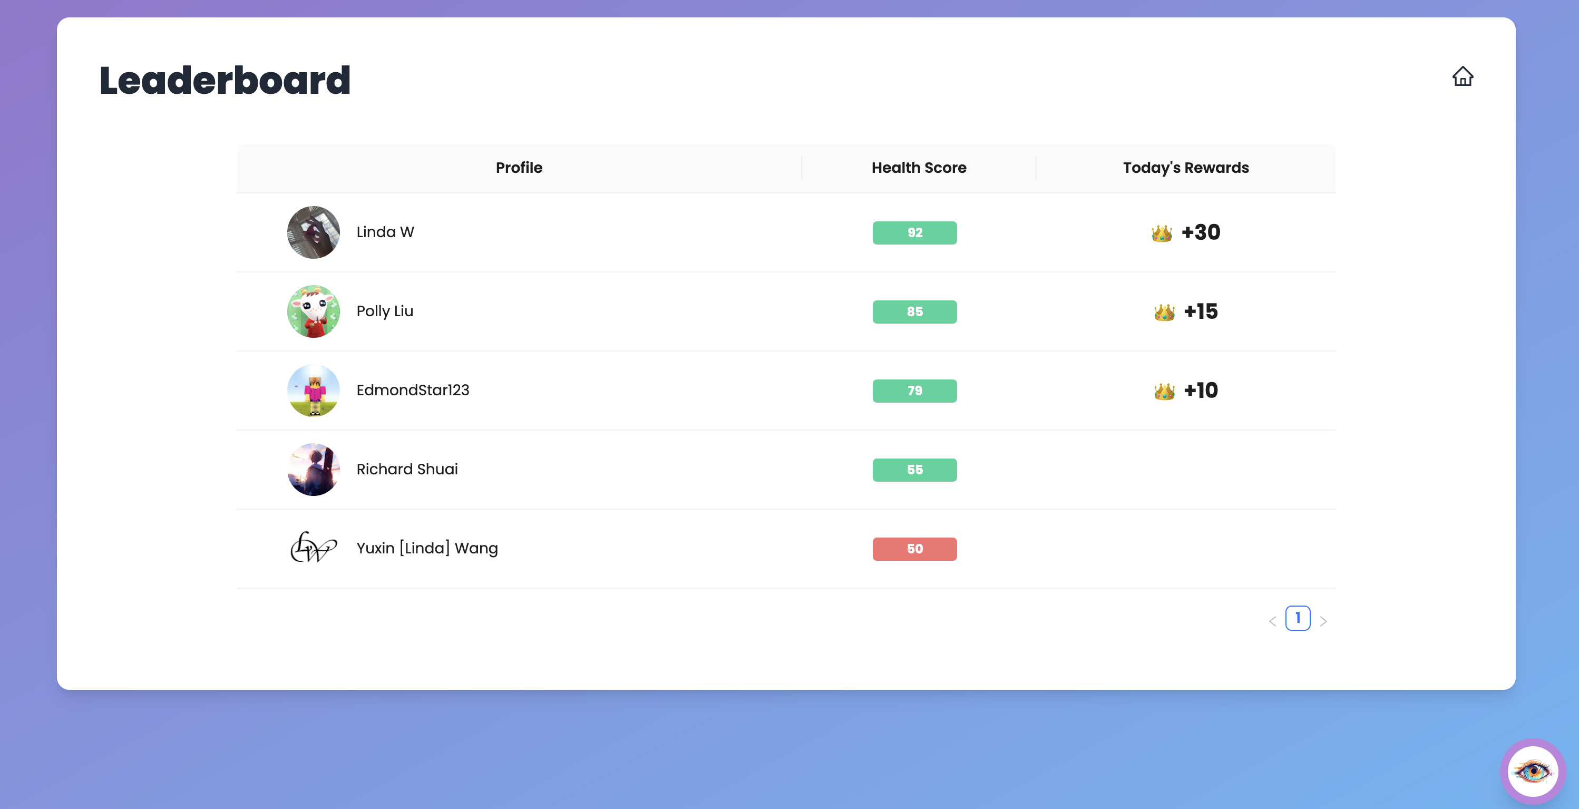Click the green health score 92 badge
Viewport: 1579px width, 809px height.
(914, 233)
